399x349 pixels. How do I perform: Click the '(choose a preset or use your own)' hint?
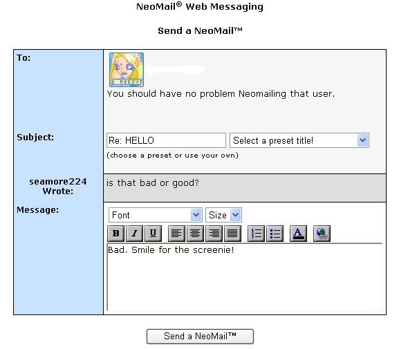(172, 155)
